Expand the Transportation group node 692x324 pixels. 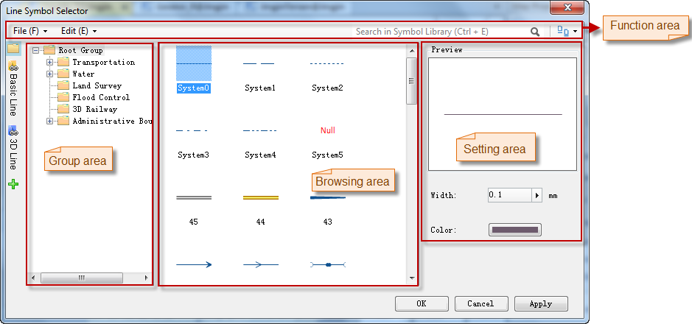click(50, 63)
